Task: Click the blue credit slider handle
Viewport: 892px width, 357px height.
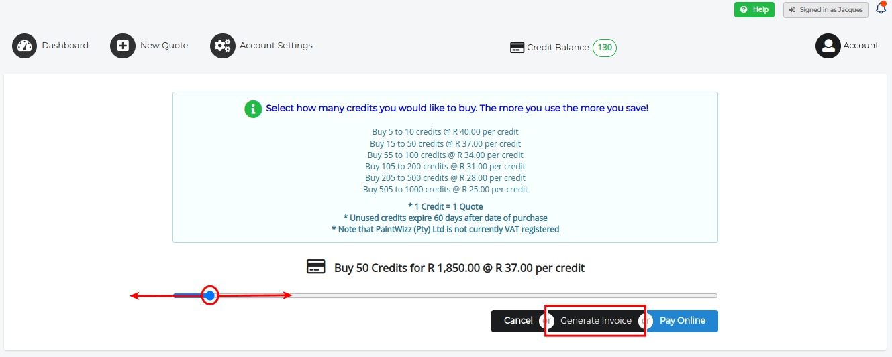Action: [210, 295]
